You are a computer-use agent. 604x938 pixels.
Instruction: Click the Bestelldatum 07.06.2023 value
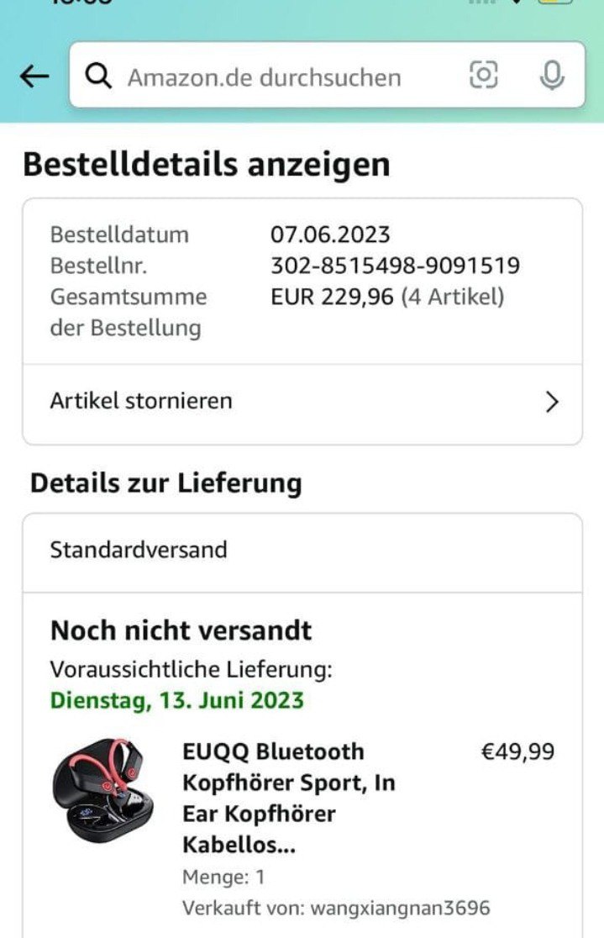[x=330, y=234]
